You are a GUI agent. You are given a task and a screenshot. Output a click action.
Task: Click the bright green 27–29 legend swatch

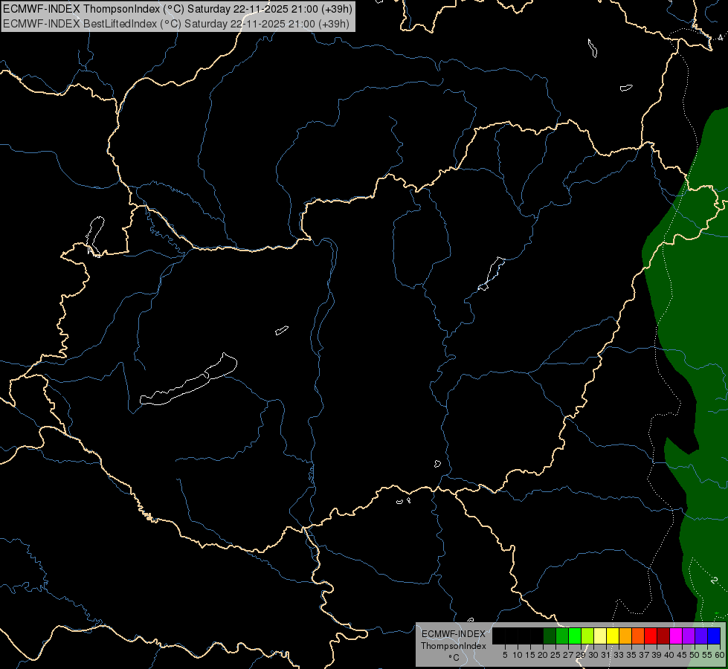575,636
